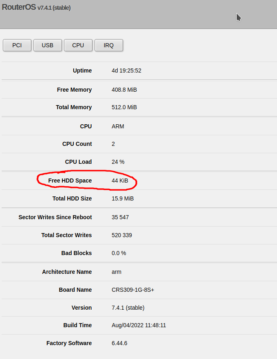The image size is (277, 359).
Task: Open the CPU details button
Action: [78, 45]
